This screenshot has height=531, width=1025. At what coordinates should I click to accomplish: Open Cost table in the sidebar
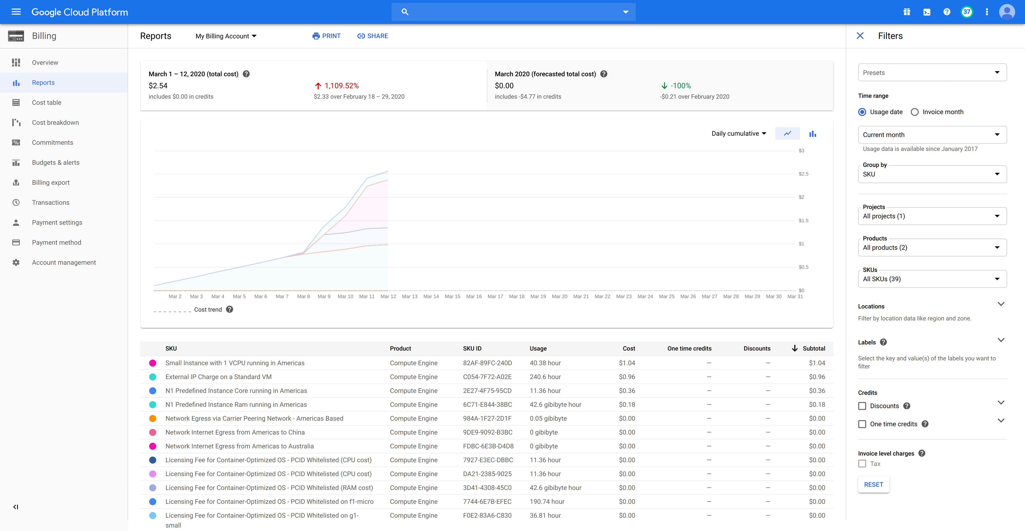click(46, 103)
